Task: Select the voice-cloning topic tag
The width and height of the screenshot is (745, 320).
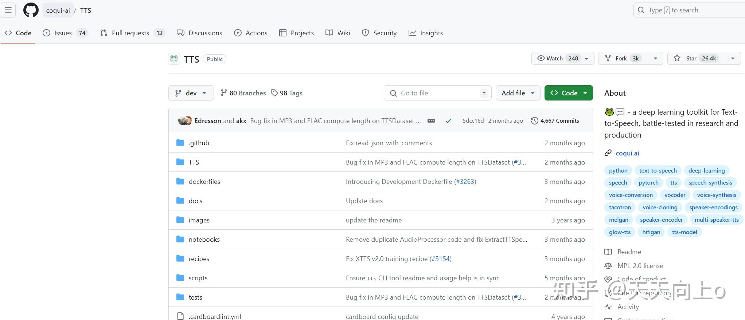Action: click(660, 208)
